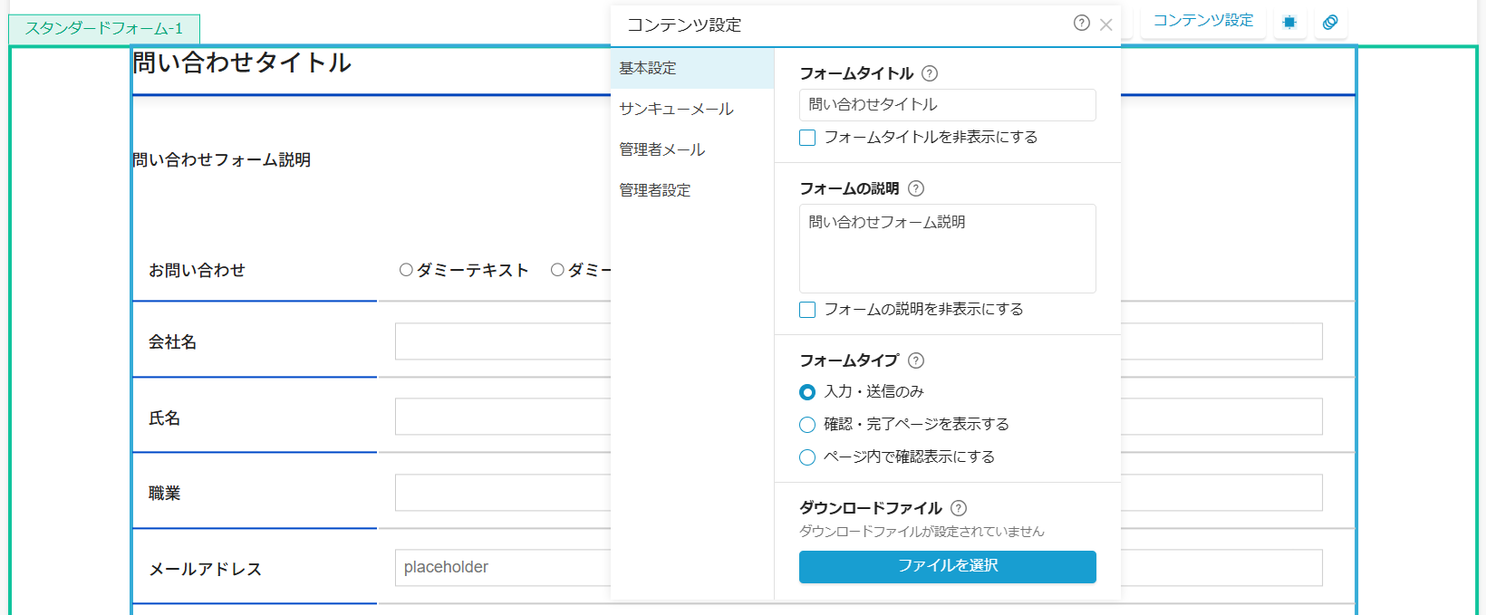Screen dimensions: 1486x615
Task: Go to 管理者設定 in the sidebar
Action: point(654,190)
